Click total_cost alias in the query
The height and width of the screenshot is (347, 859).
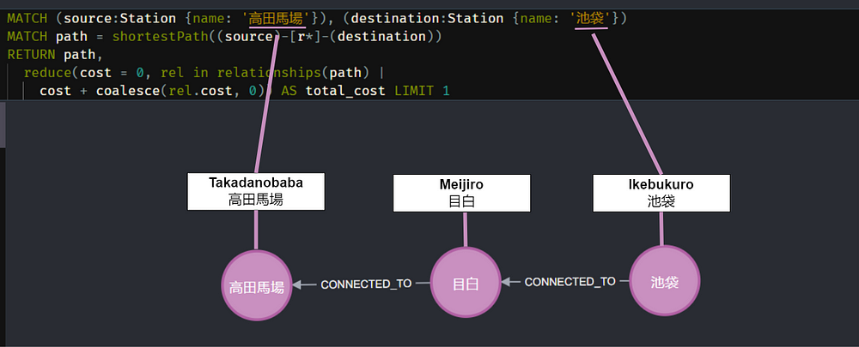(345, 91)
